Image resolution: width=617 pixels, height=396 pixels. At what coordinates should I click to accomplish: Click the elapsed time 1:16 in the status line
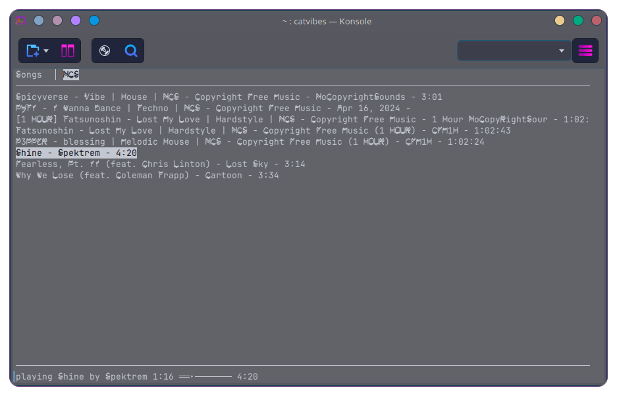(163, 377)
